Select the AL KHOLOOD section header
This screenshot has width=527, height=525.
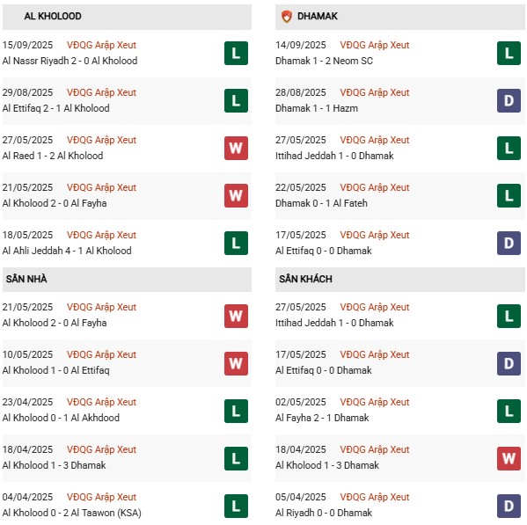[127, 17]
